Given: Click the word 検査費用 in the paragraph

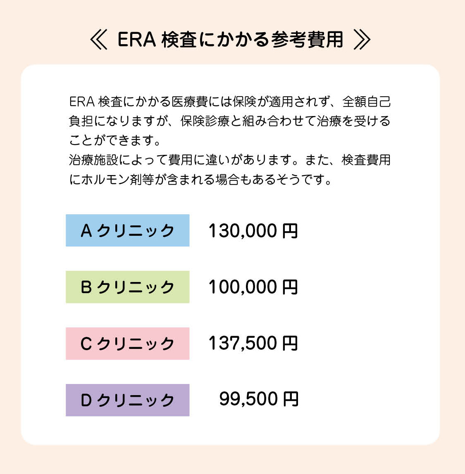Looking at the screenshot, I should click(x=366, y=160).
